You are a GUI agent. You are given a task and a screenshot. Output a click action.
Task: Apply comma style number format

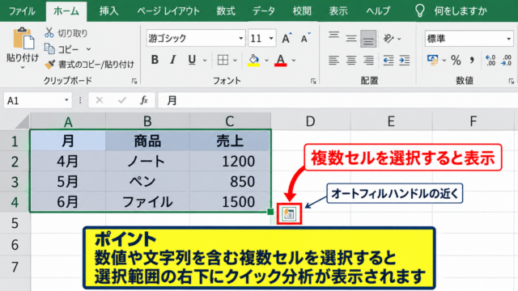click(472, 61)
